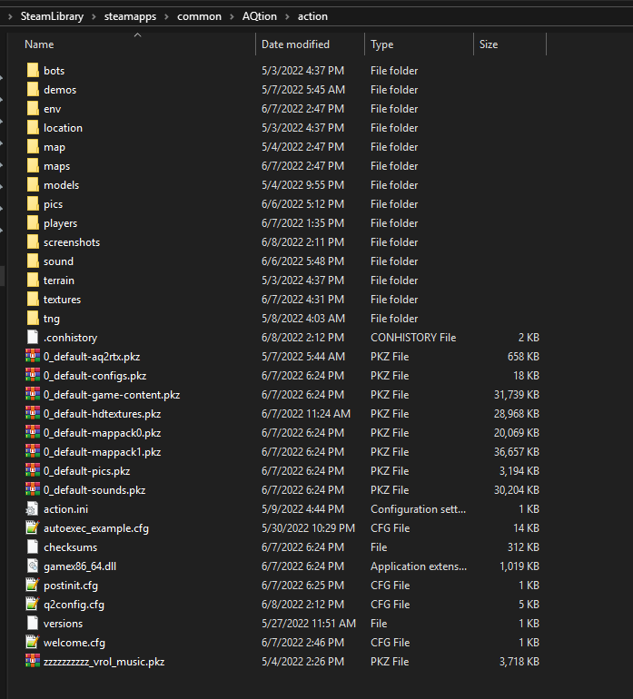This screenshot has width=633, height=699.
Task: Select 0_default-mappack1.pkz file name
Action: pos(102,452)
